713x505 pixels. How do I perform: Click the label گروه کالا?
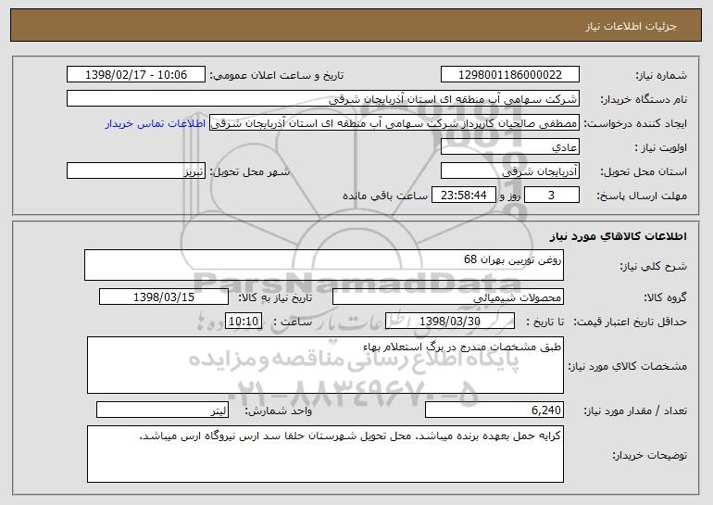click(665, 298)
